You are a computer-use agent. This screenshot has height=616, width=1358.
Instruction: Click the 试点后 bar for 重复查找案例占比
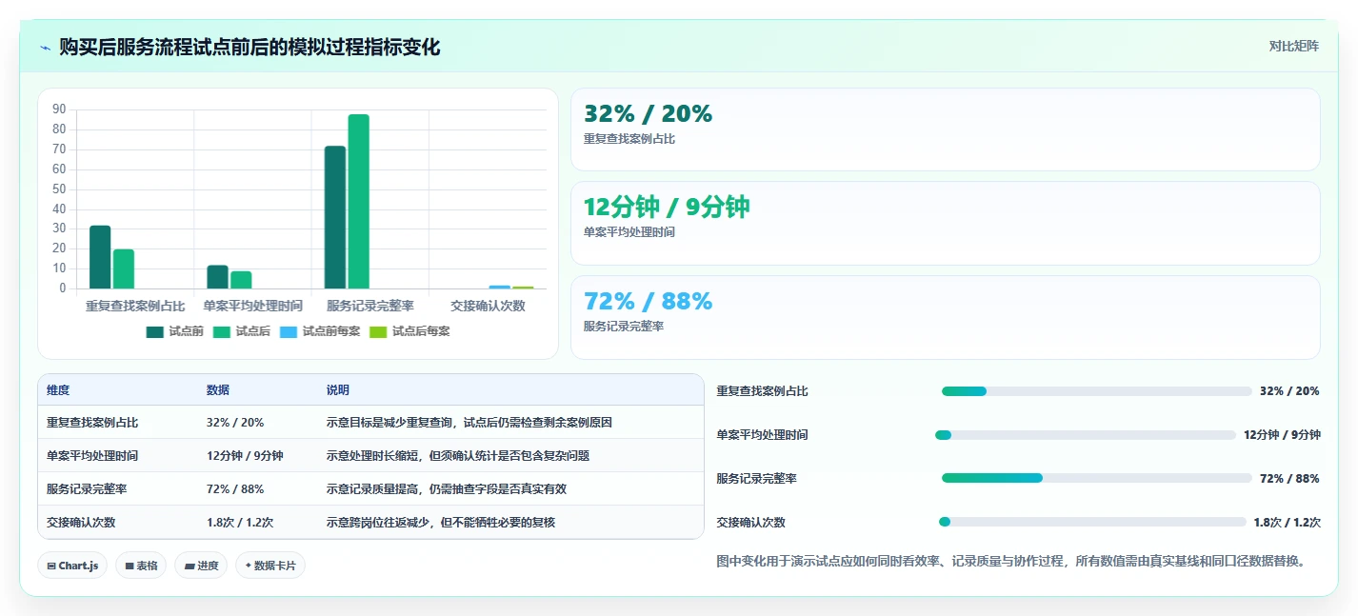(124, 268)
